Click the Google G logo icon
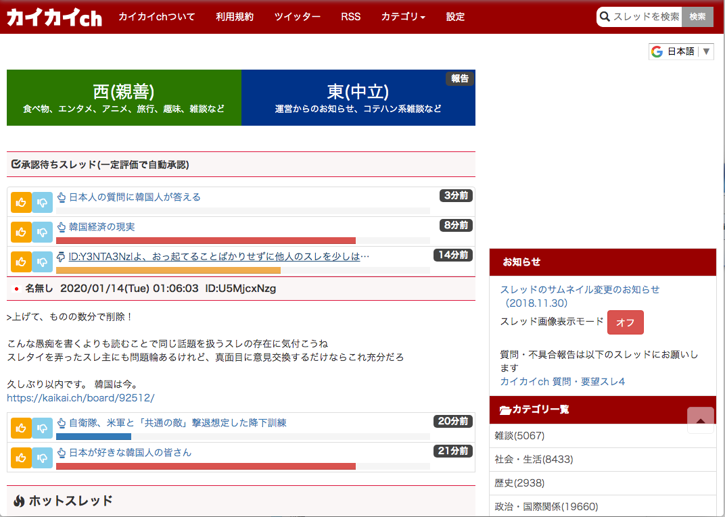 point(657,51)
